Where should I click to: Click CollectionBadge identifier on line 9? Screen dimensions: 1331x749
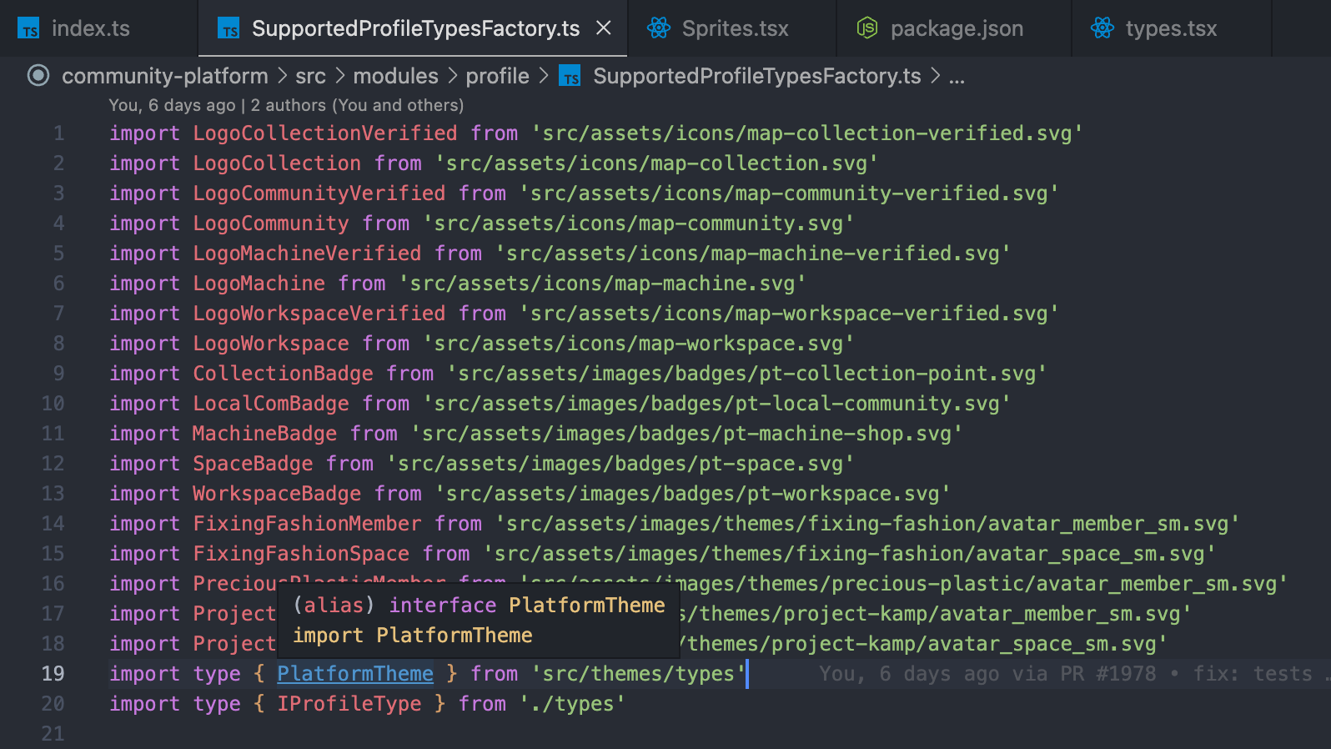coord(283,373)
